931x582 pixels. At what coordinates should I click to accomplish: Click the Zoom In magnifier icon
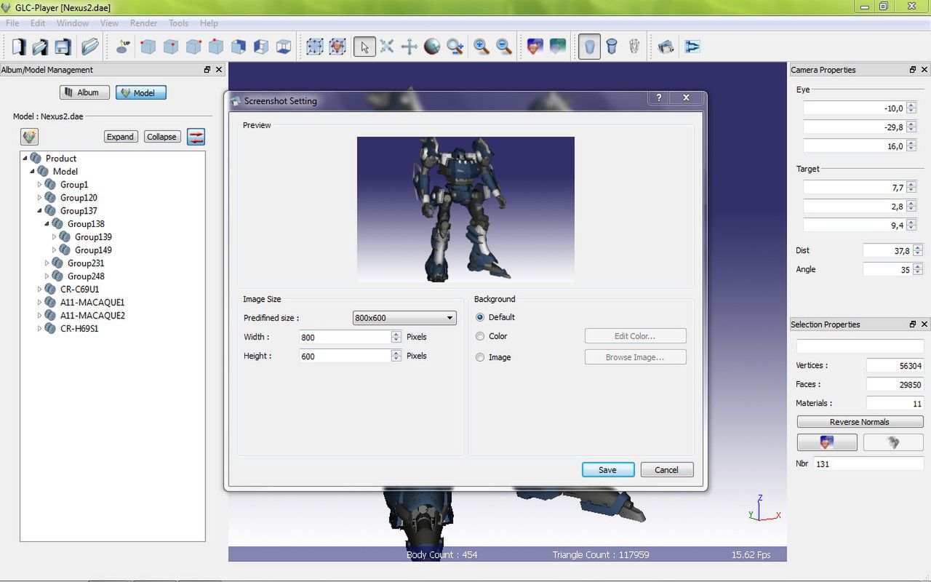[x=482, y=47]
